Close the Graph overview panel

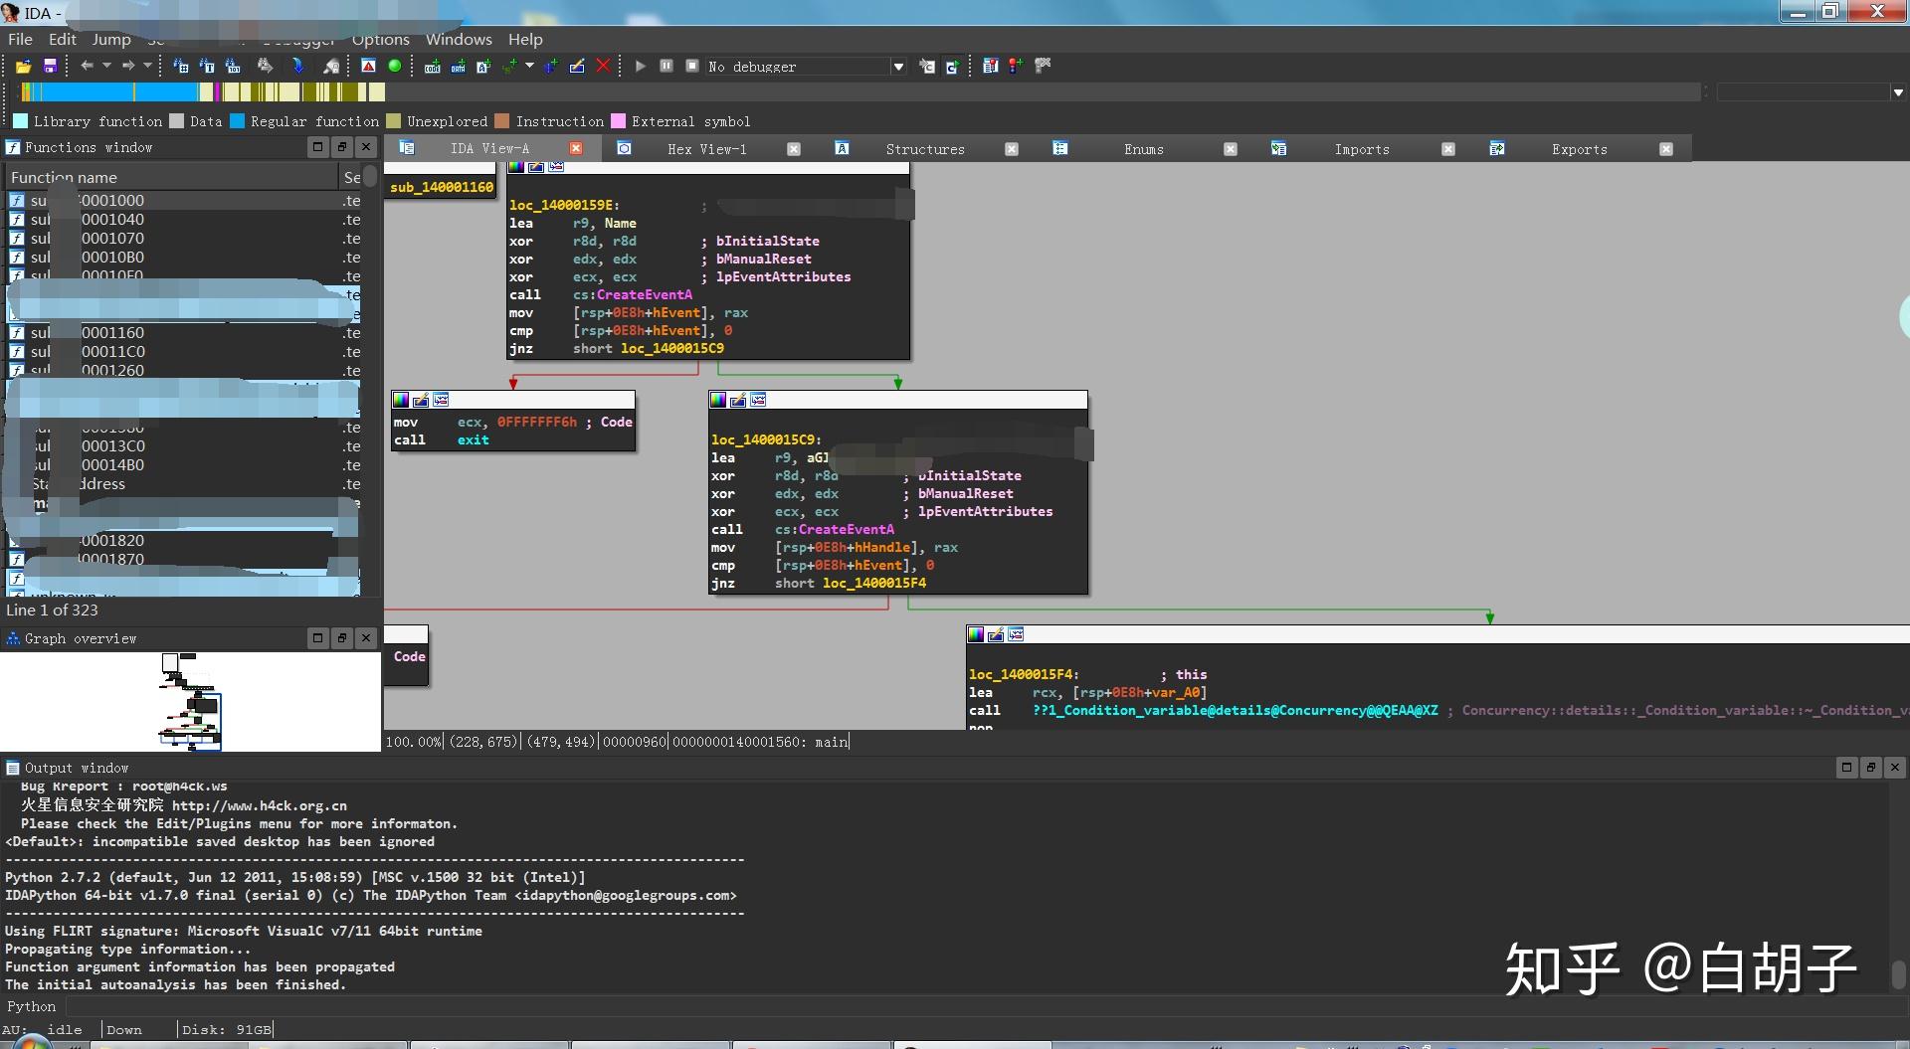tap(366, 638)
